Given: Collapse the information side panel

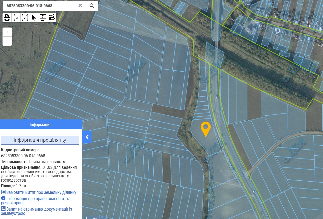Looking at the screenshot, I should (x=87, y=137).
